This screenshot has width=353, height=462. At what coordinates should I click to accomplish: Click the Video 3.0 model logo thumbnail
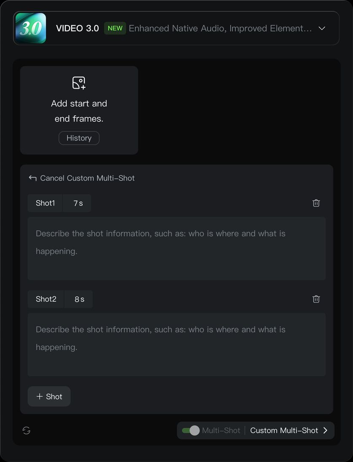pyautogui.click(x=30, y=28)
